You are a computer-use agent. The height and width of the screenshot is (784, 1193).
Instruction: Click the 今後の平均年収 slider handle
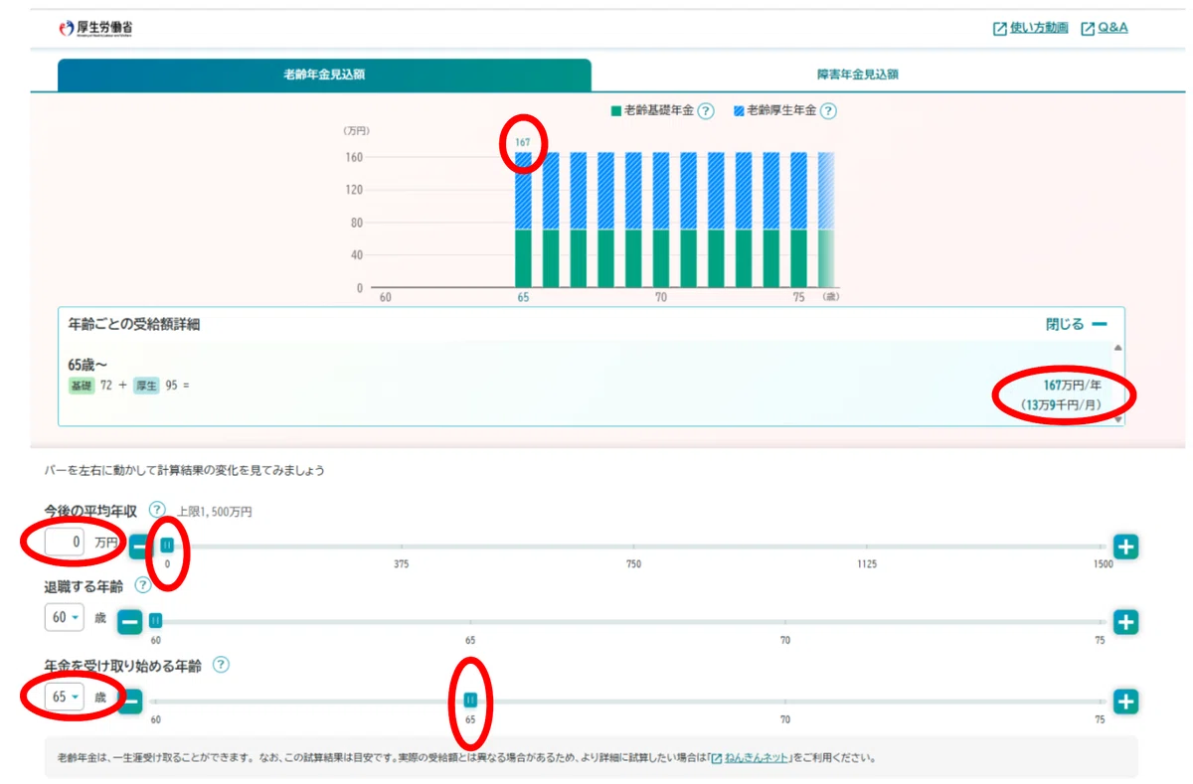tap(167, 545)
